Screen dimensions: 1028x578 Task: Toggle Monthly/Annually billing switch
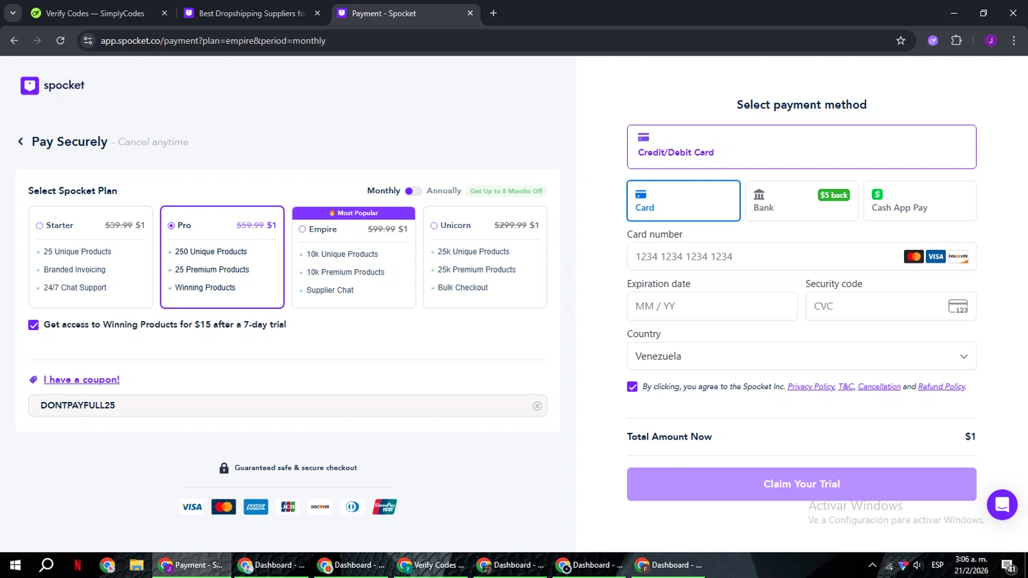click(413, 191)
